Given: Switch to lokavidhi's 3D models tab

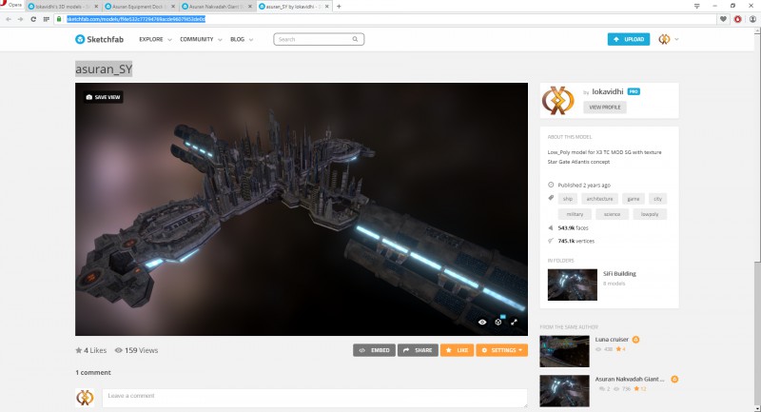Looking at the screenshot, I should click(63, 7).
